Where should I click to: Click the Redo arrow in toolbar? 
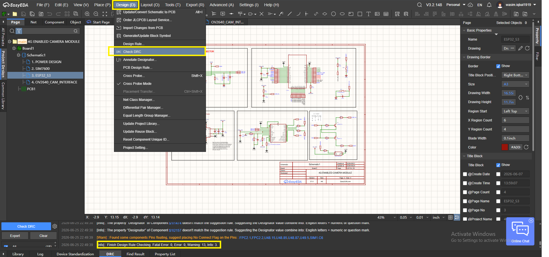58,14
